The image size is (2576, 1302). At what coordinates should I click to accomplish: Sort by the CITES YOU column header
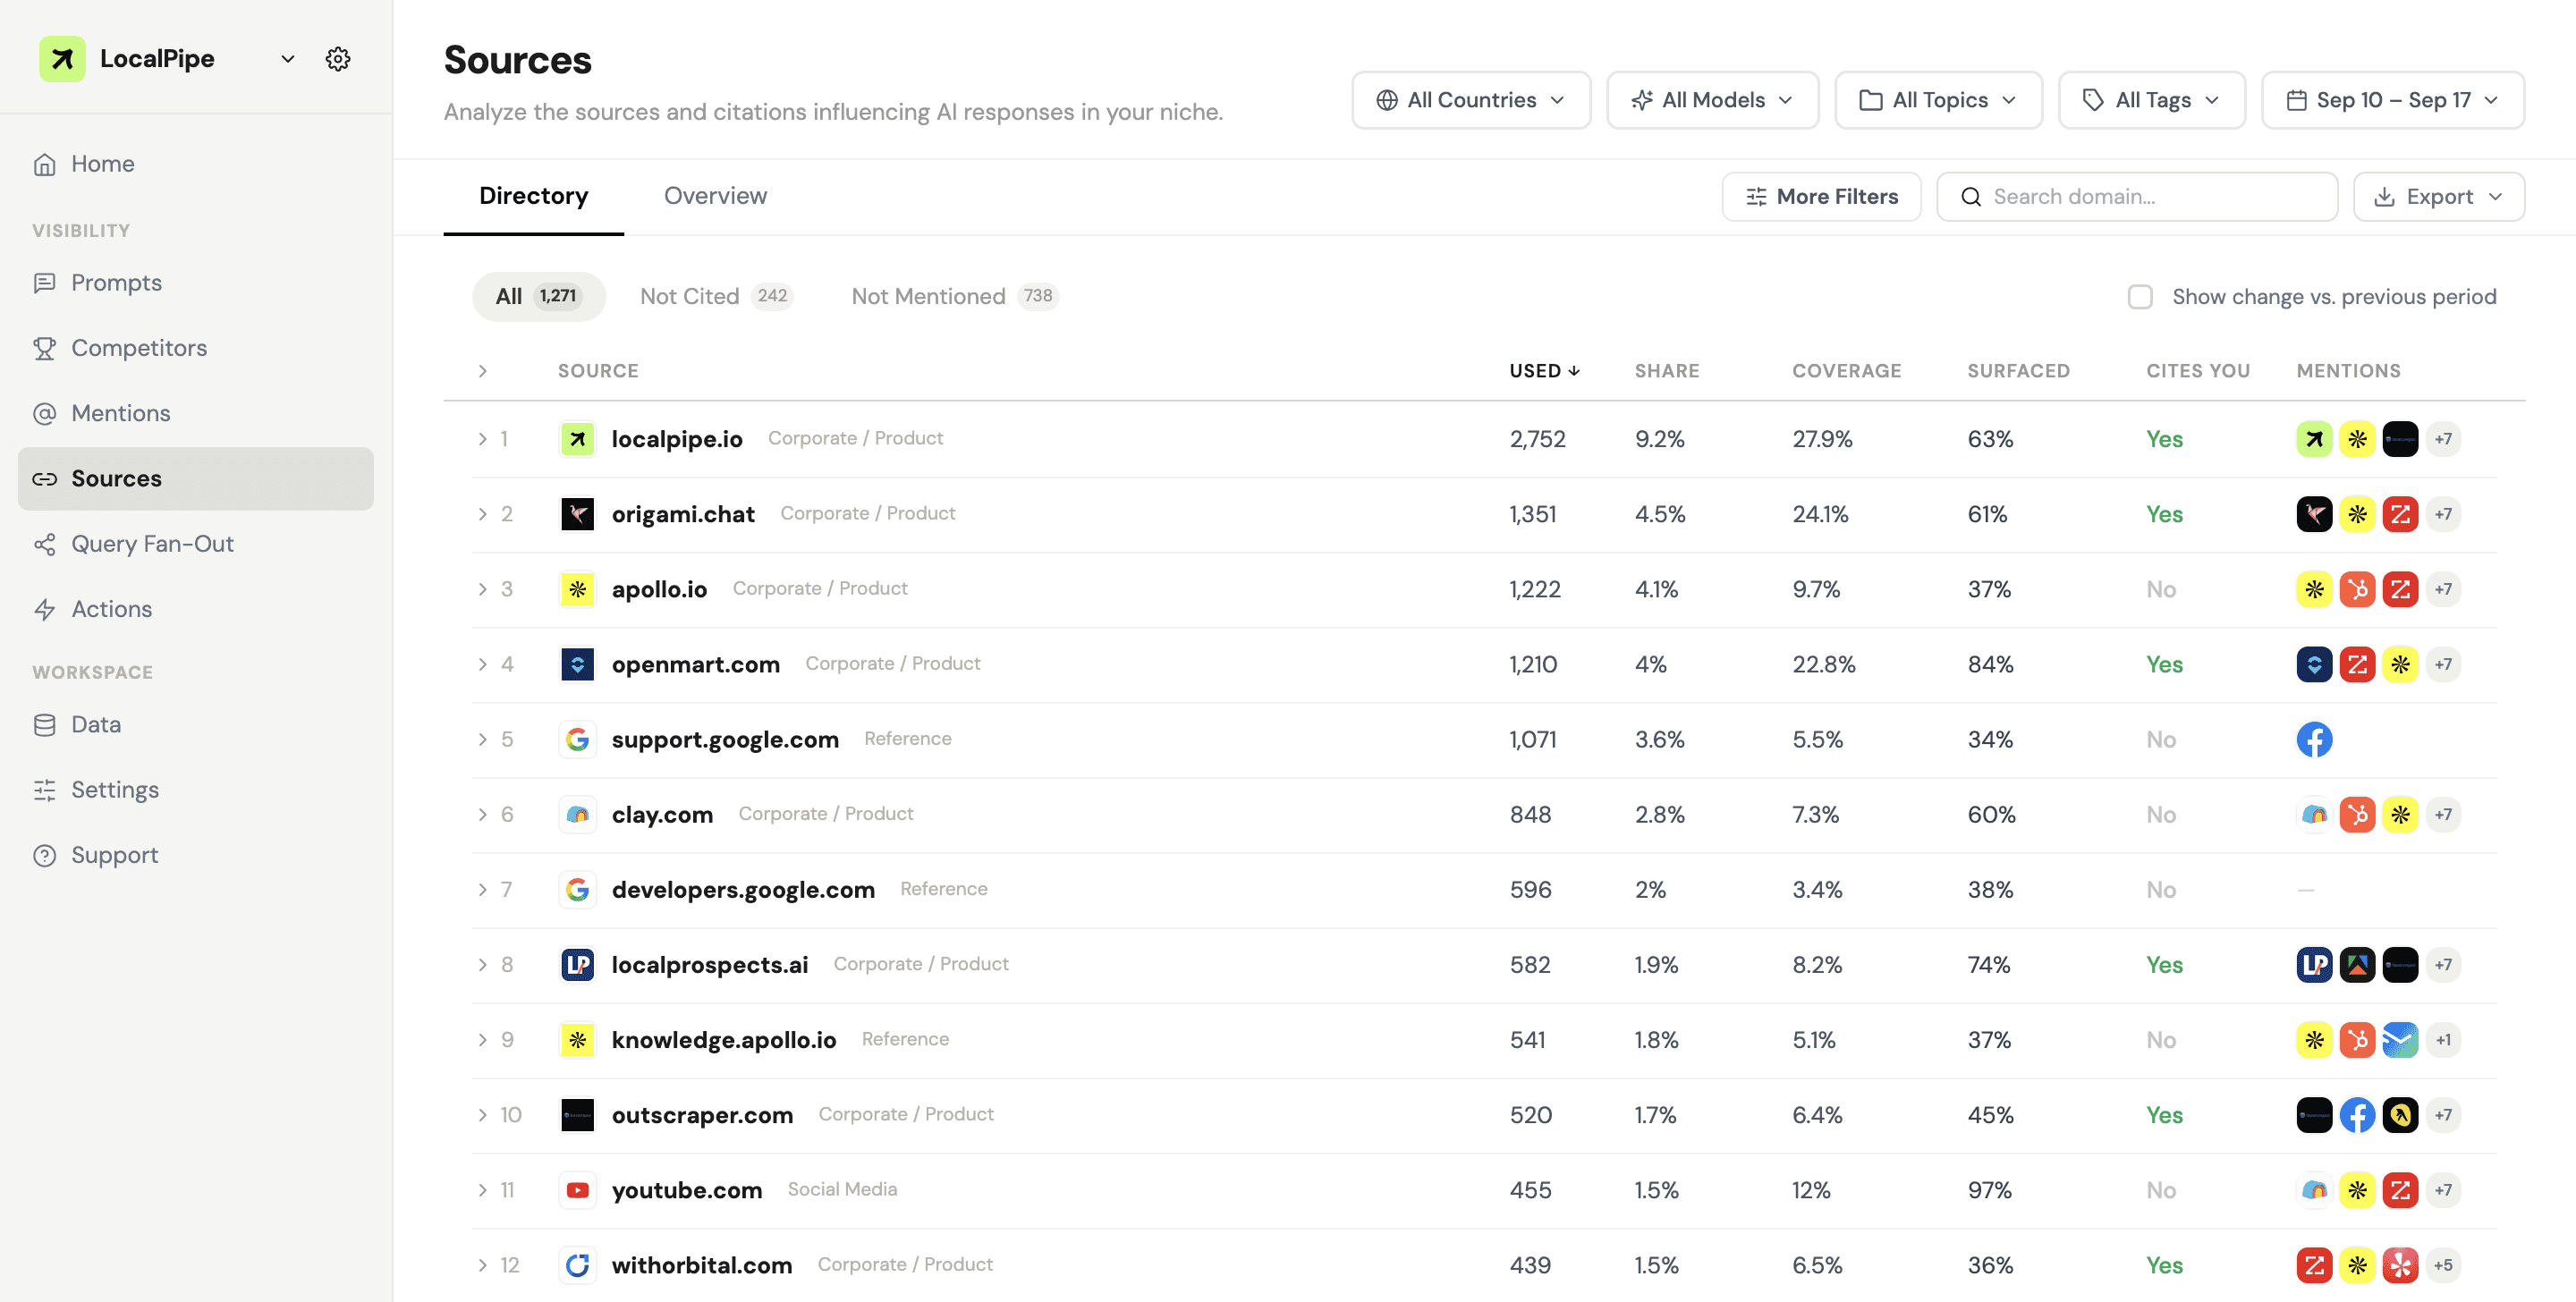pos(2198,371)
